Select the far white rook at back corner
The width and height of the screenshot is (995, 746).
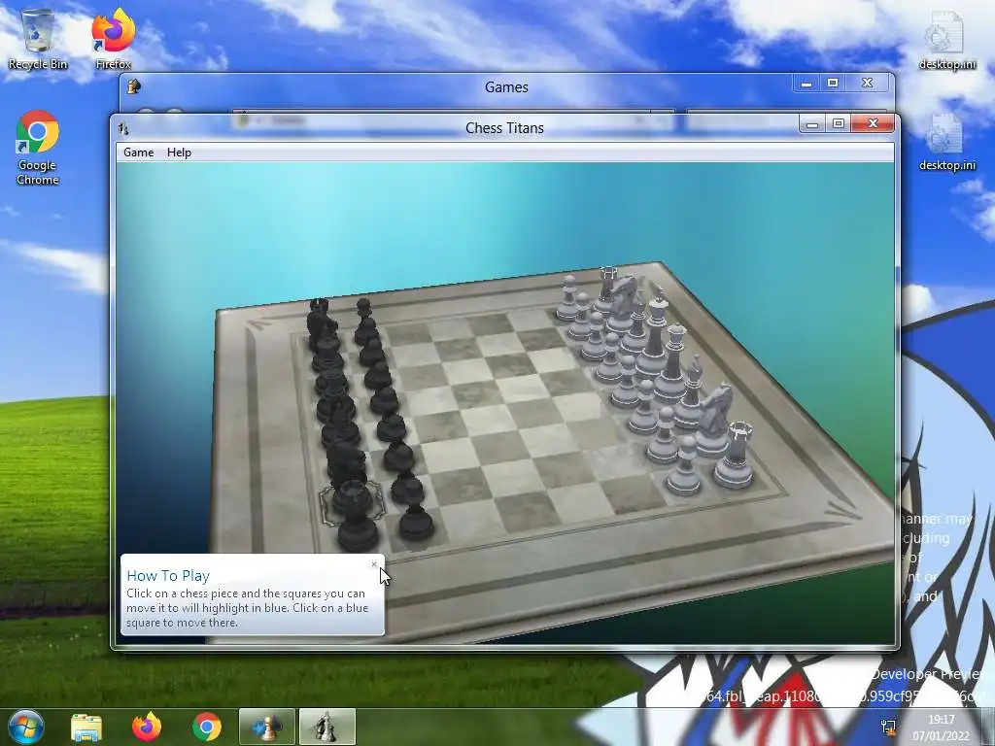tap(608, 290)
